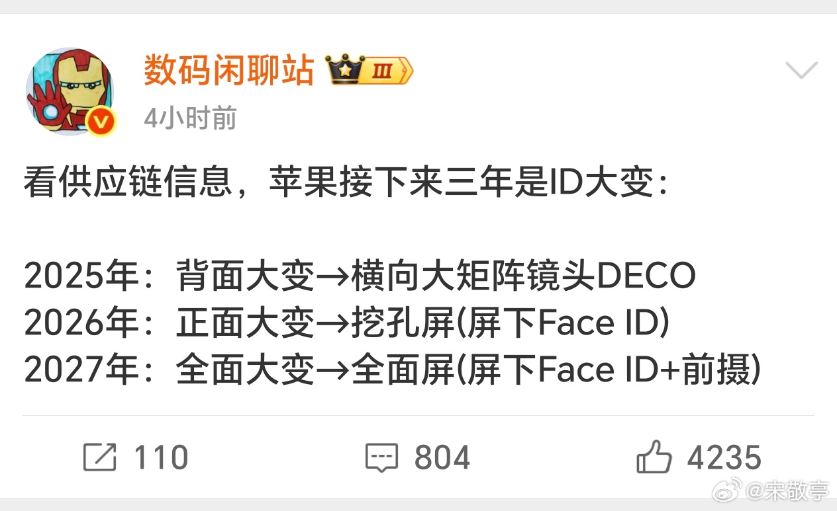Tap the 2025年 背面大变 line
Screen dimensions: 837x511
[x=360, y=276]
